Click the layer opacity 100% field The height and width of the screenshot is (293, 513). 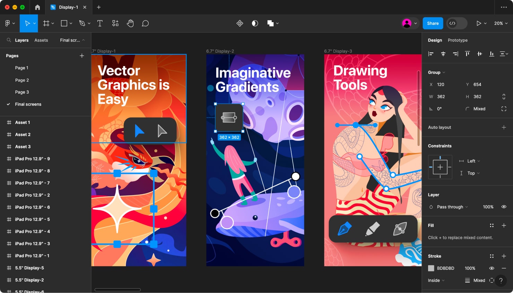pyautogui.click(x=488, y=207)
